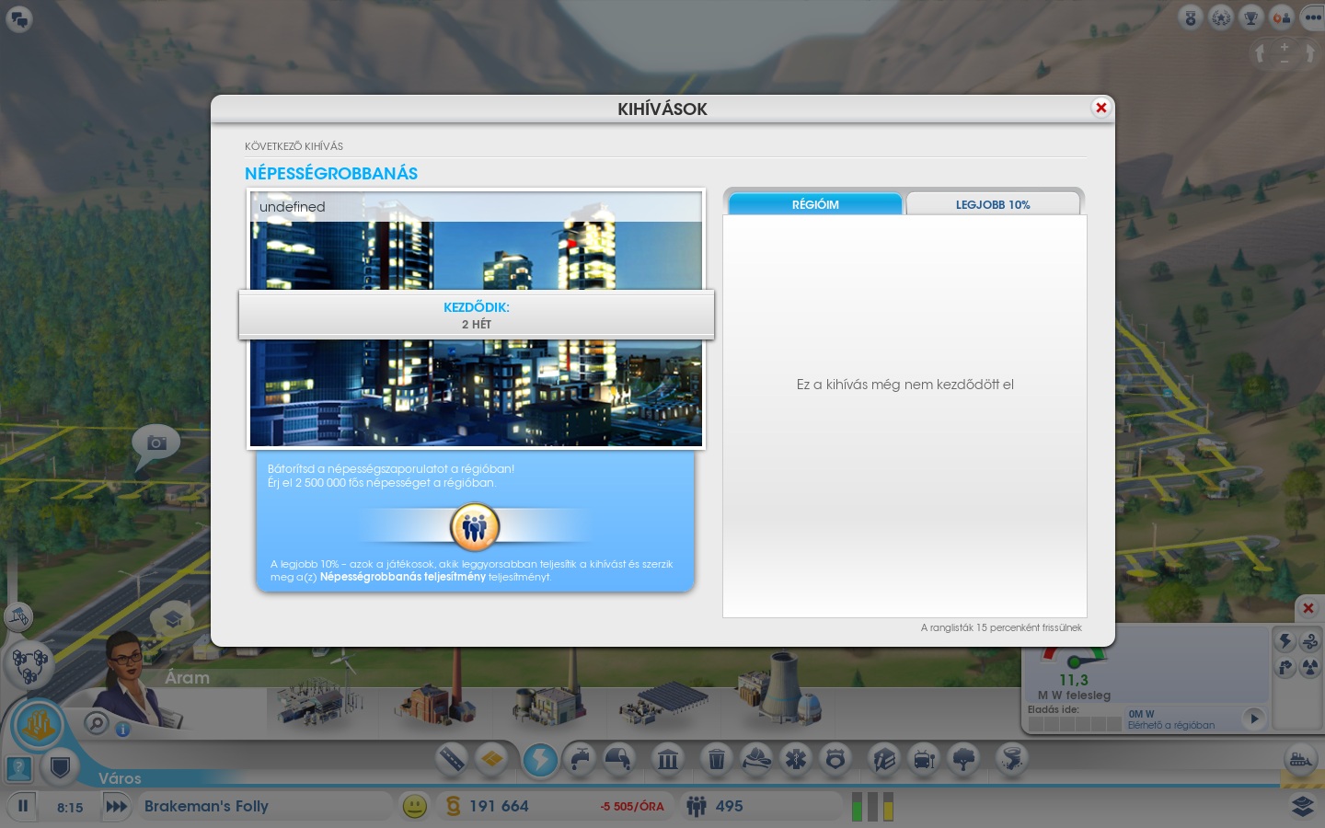Set simulation to fastest speed
The width and height of the screenshot is (1325, 828).
116,806
